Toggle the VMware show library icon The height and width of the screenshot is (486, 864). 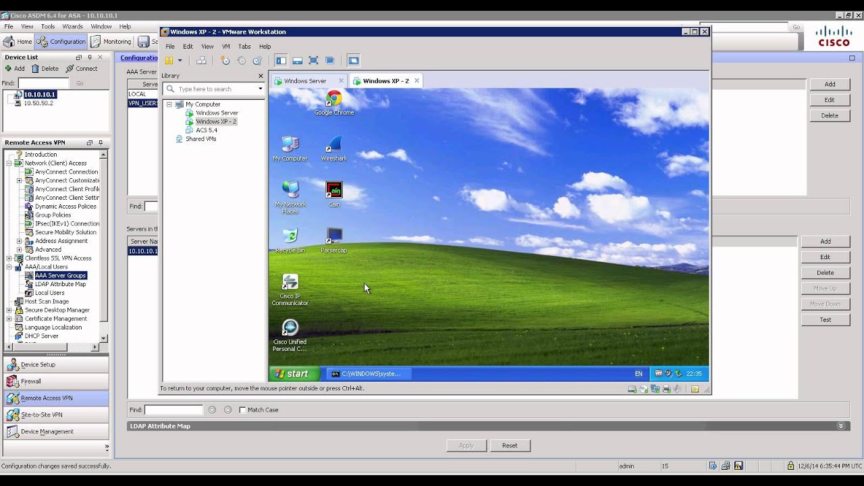(281, 61)
